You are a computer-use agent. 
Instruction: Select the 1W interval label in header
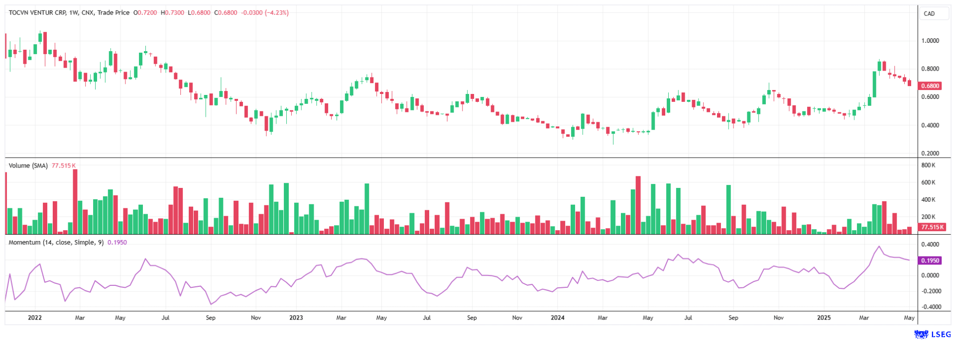coord(74,13)
